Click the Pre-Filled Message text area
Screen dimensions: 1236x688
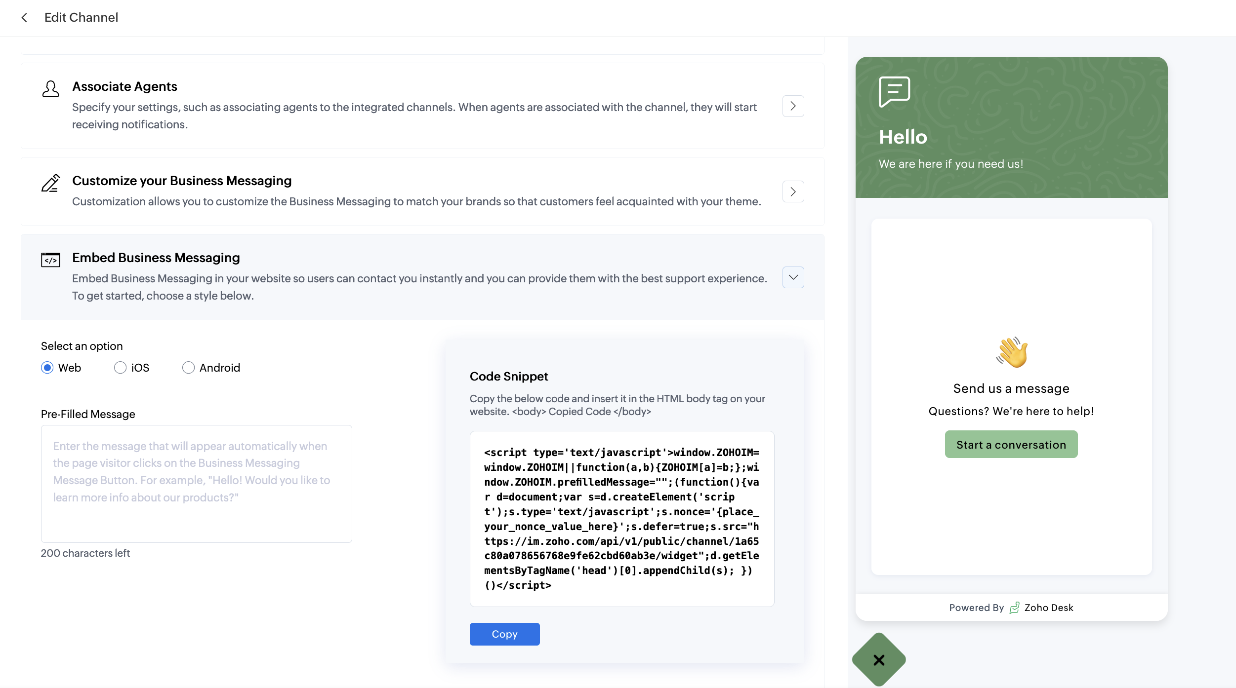point(196,484)
